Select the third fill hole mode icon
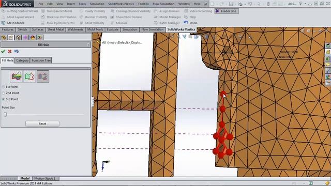 [x=43, y=76]
